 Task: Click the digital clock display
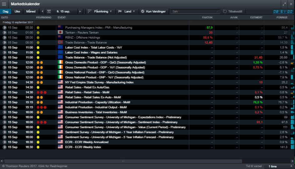pyautogui.click(x=283, y=12)
